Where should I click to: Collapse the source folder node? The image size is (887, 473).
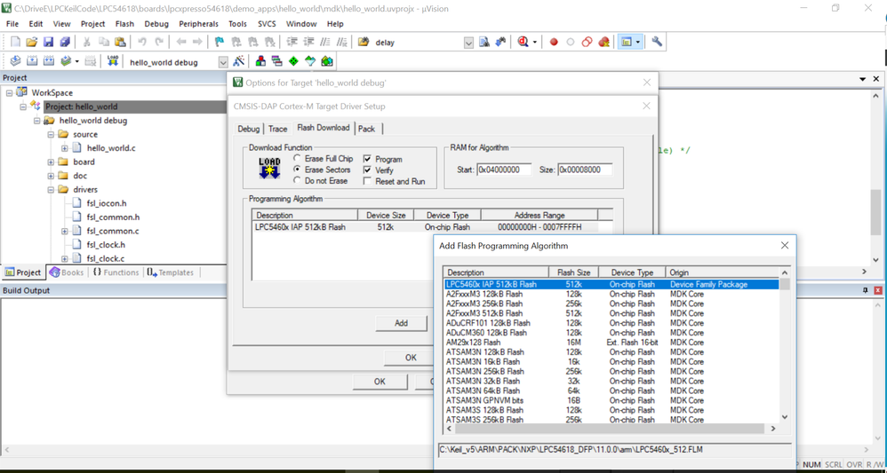point(51,135)
